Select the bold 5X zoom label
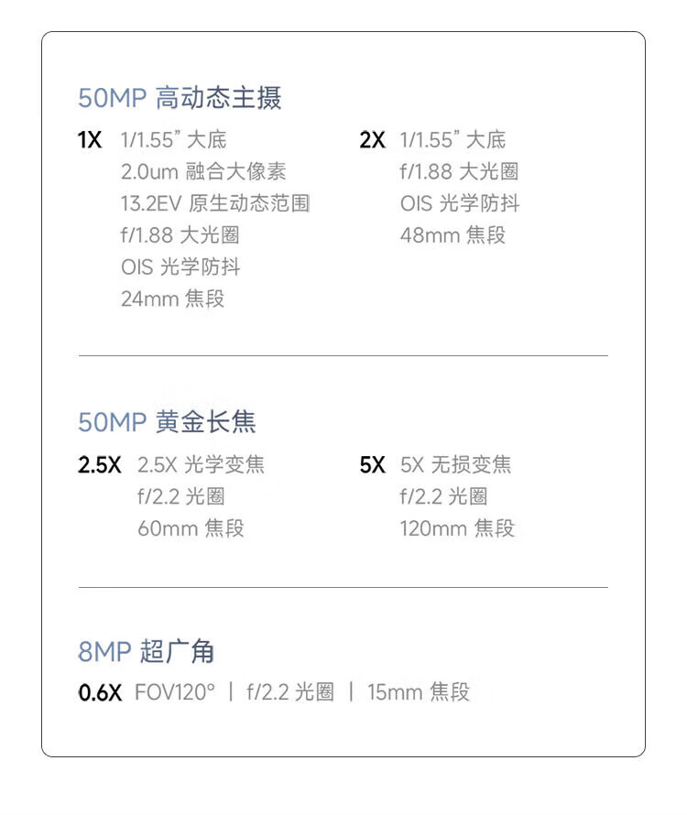687x815 pixels. point(372,465)
